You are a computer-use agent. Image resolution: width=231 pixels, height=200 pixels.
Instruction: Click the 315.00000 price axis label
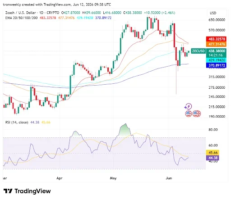[x=217, y=77]
